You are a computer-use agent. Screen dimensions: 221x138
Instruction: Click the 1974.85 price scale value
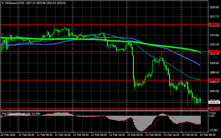pos(214,35)
